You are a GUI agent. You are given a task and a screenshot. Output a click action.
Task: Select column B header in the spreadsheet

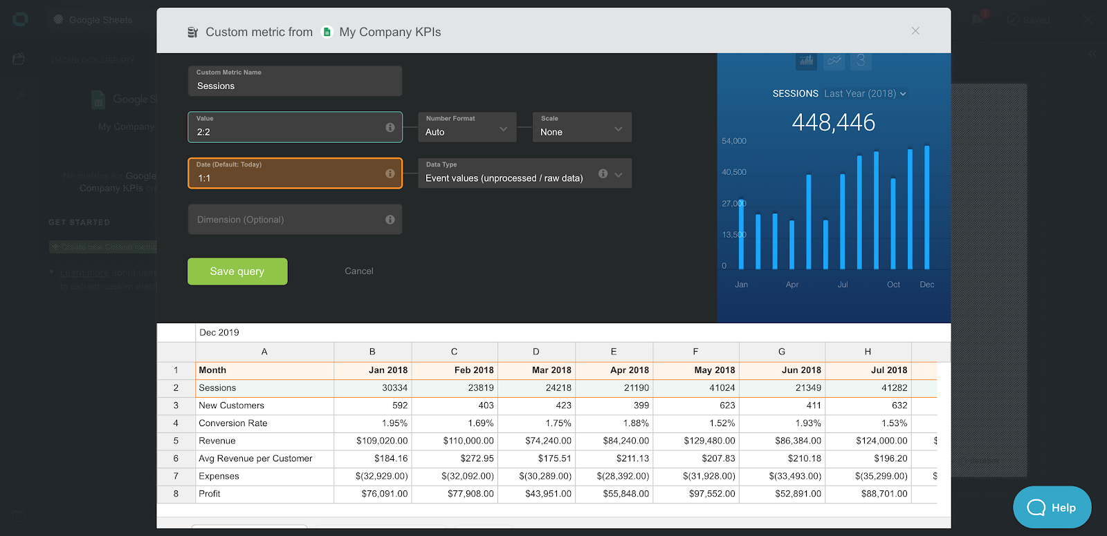coord(372,352)
